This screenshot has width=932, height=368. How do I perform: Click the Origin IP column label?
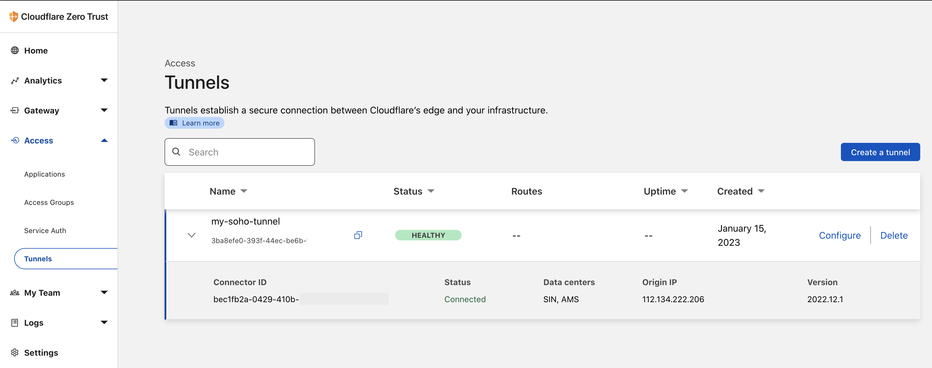(x=659, y=282)
